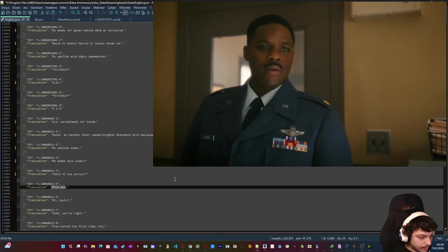Create a new file with toolbar New icon
The width and height of the screenshot is (448, 252).
3,13
